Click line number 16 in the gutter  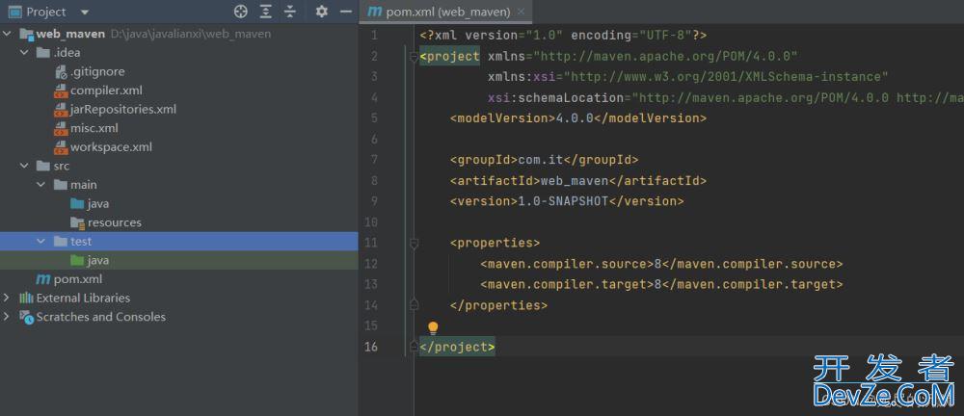tap(371, 347)
